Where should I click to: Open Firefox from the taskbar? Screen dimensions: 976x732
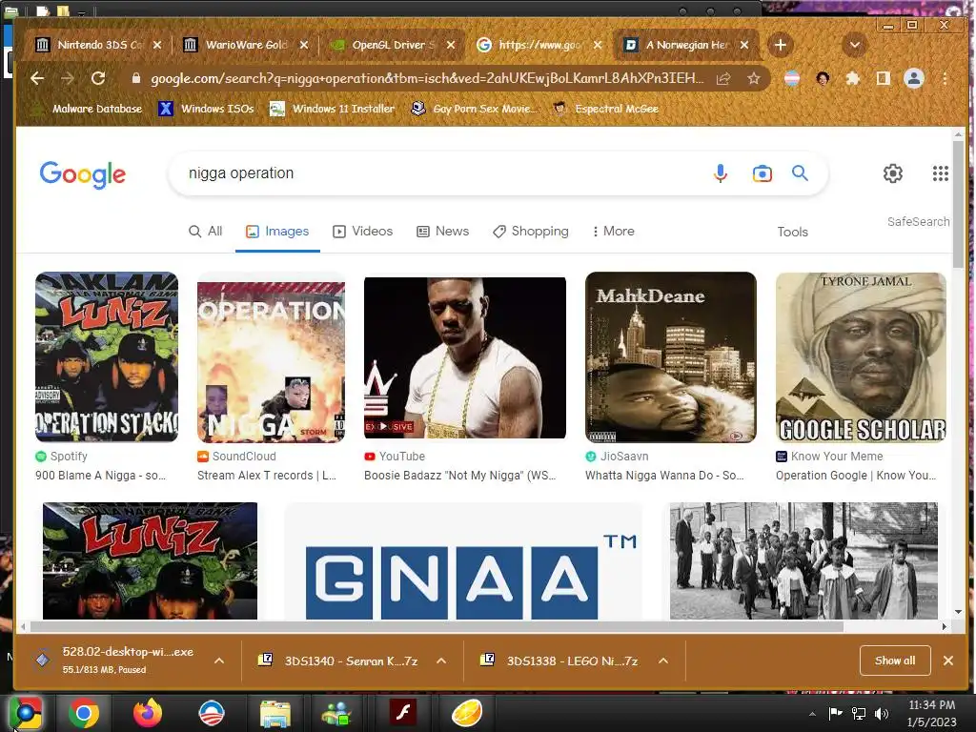point(147,713)
